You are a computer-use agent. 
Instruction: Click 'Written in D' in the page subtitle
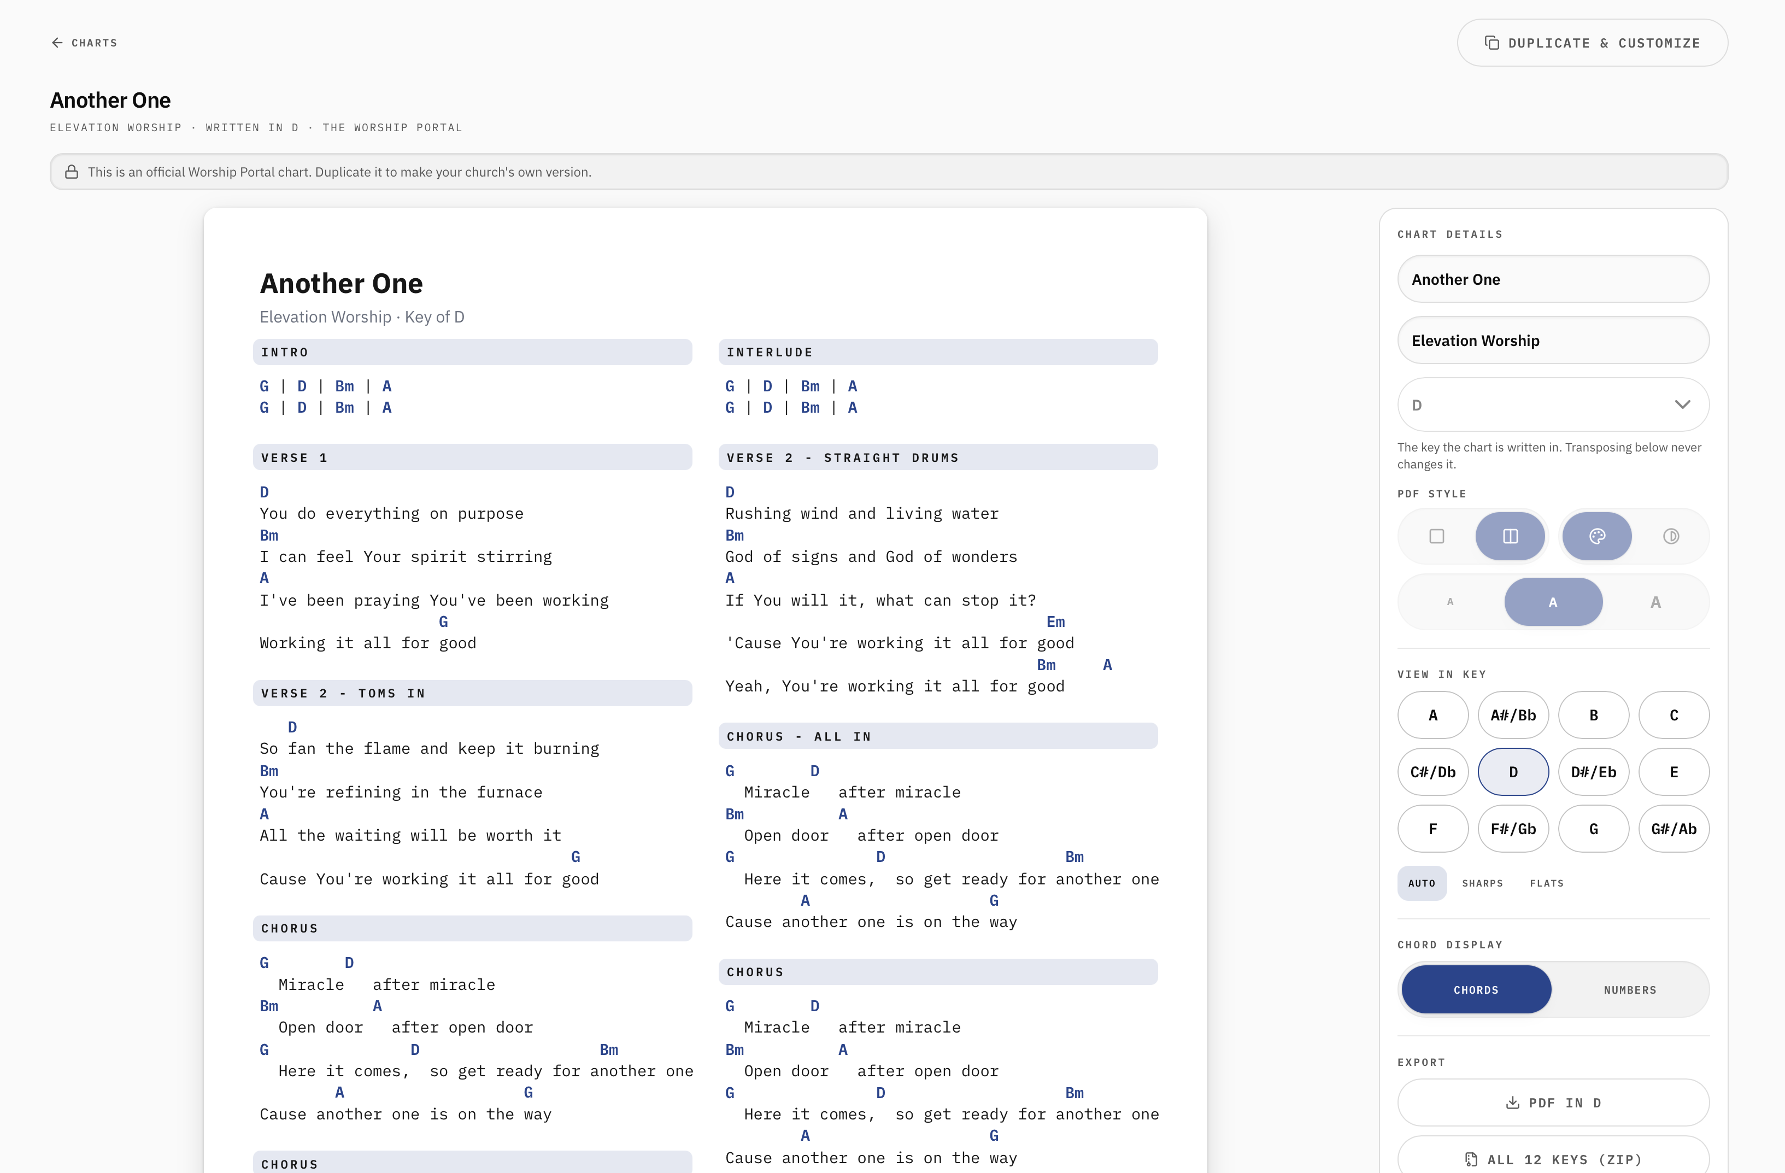coord(252,127)
